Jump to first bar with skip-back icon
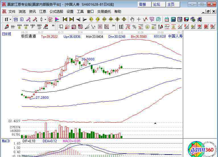The image size is (218, 157). tap(65, 19)
